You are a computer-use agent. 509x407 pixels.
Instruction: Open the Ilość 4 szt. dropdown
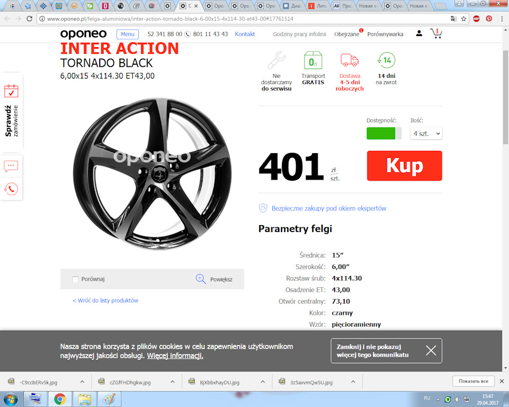[x=426, y=134]
